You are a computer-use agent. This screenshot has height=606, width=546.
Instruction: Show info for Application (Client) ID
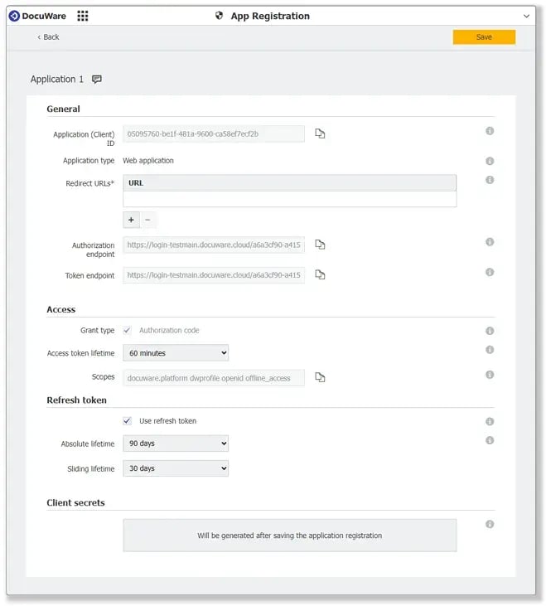[490, 131]
